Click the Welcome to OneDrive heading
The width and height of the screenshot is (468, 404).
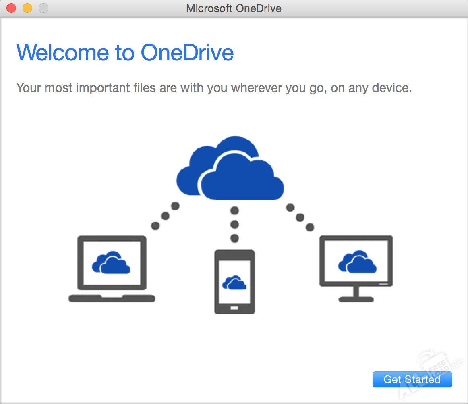pos(125,52)
